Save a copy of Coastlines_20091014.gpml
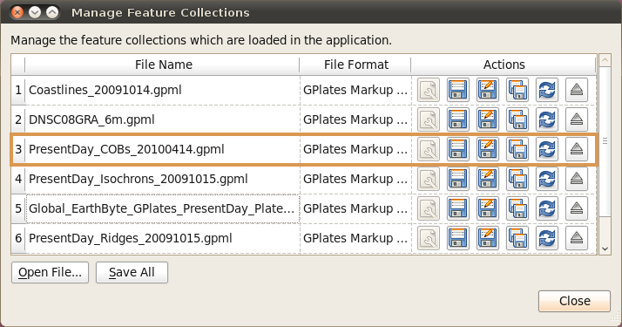 517,90
